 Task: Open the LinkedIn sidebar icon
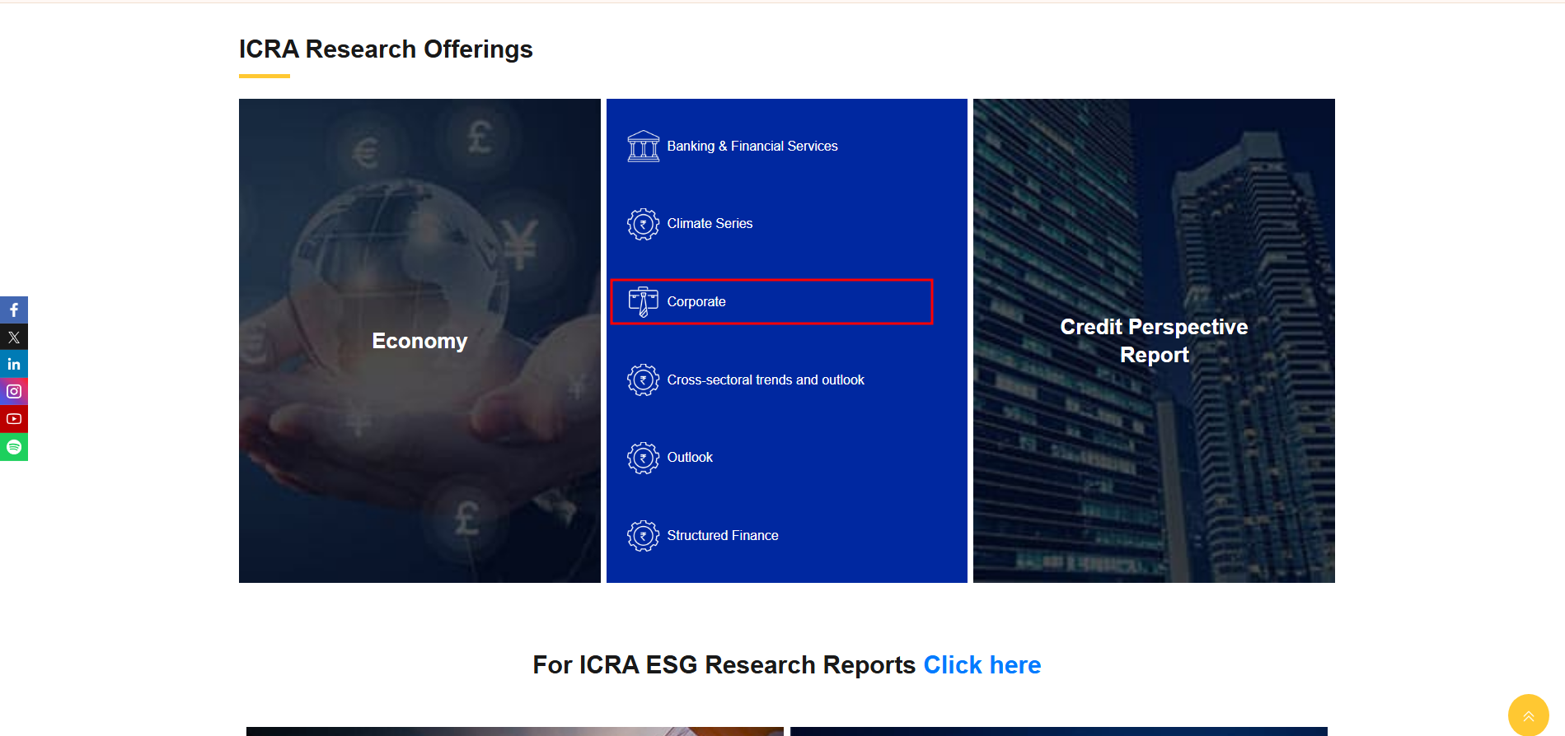pyautogui.click(x=14, y=364)
